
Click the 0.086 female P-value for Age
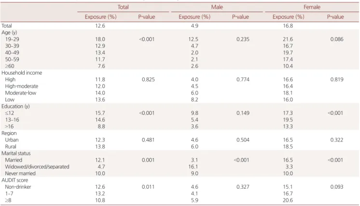337,39
